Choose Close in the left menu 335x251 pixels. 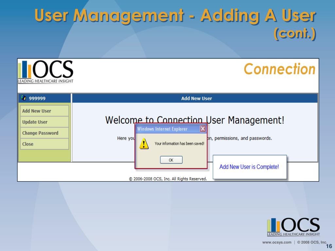click(44, 144)
